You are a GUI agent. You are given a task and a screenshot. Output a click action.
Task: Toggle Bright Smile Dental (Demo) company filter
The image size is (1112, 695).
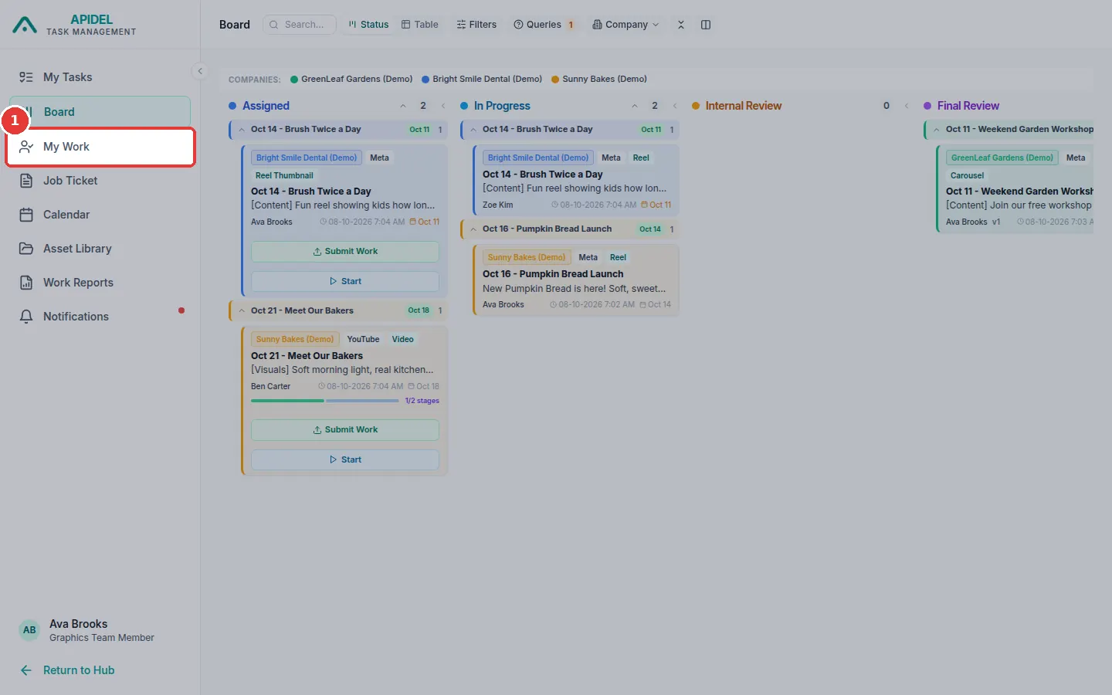(482, 79)
